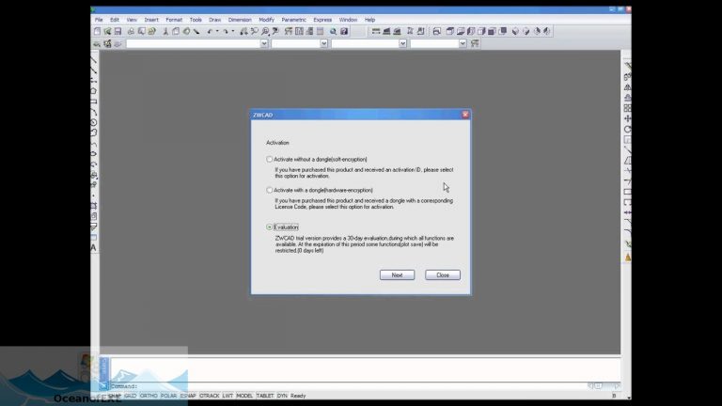Toggle MODEL space in the status bar
722x406 pixels.
244,396
